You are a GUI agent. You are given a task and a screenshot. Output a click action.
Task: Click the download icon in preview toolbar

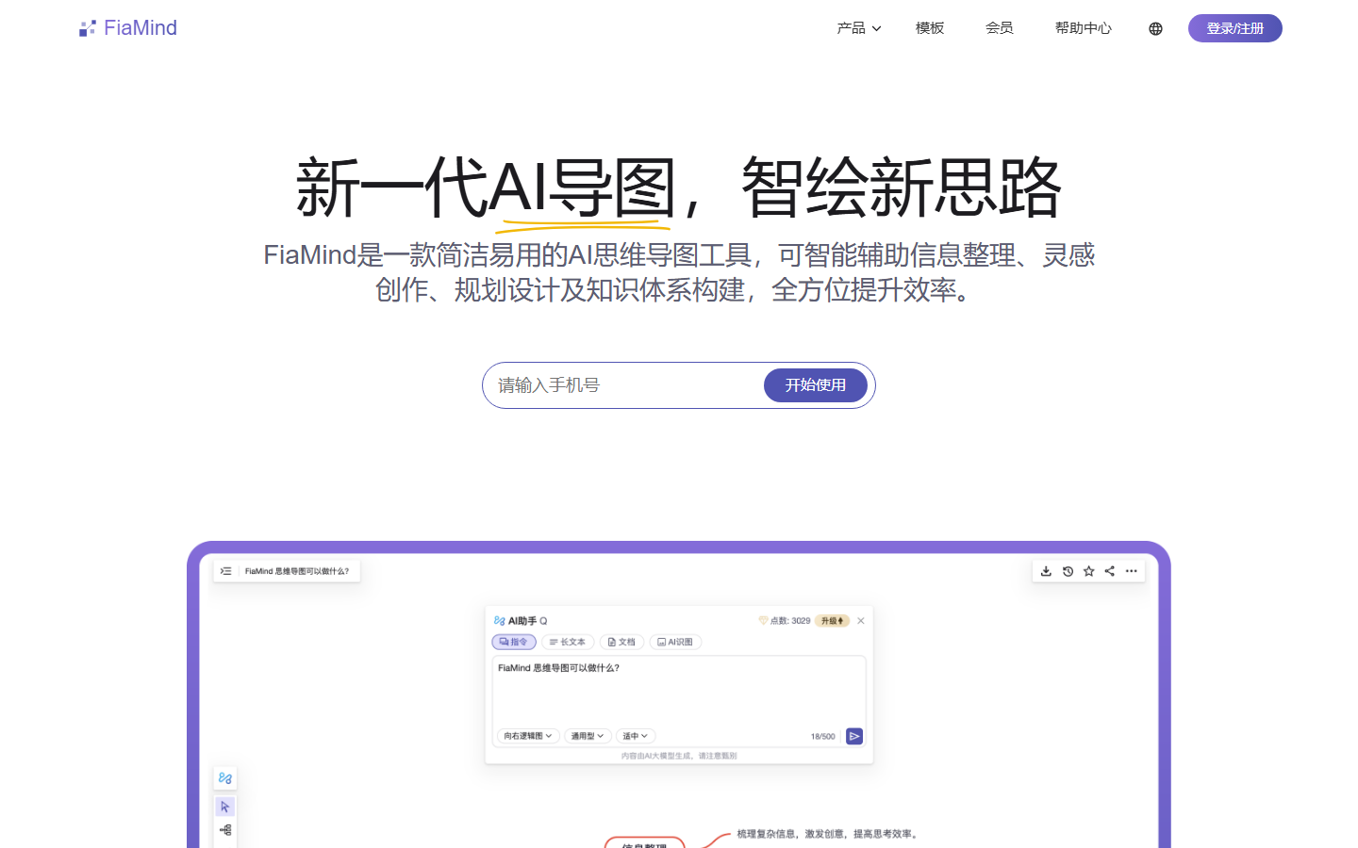coord(1046,571)
